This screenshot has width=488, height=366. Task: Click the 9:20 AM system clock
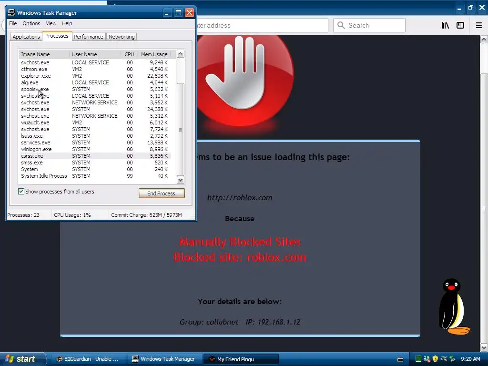(470, 359)
